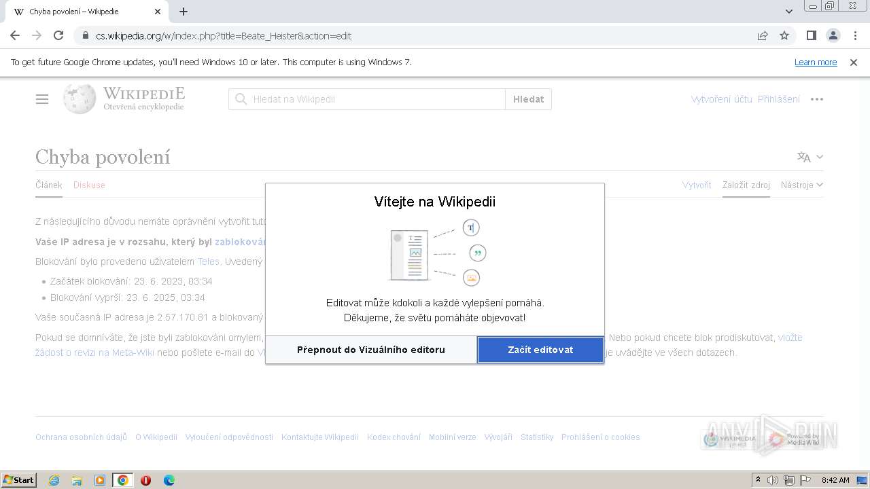Viewport: 870px width, 489px height.
Task: Select the Vytvořit tab
Action: (x=697, y=185)
